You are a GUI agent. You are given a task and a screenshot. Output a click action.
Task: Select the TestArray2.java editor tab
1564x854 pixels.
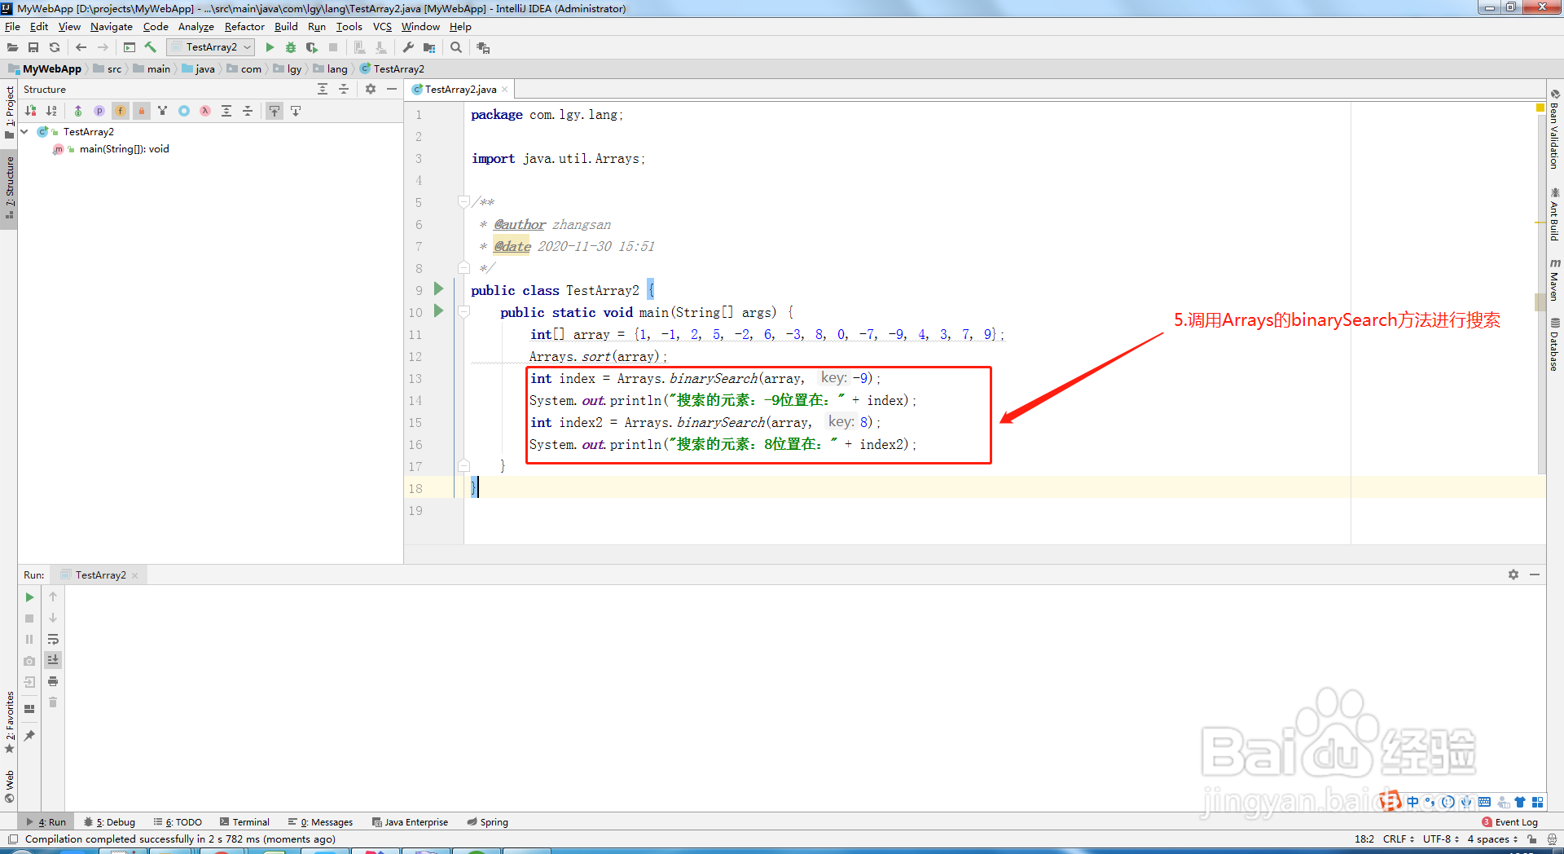(460, 89)
